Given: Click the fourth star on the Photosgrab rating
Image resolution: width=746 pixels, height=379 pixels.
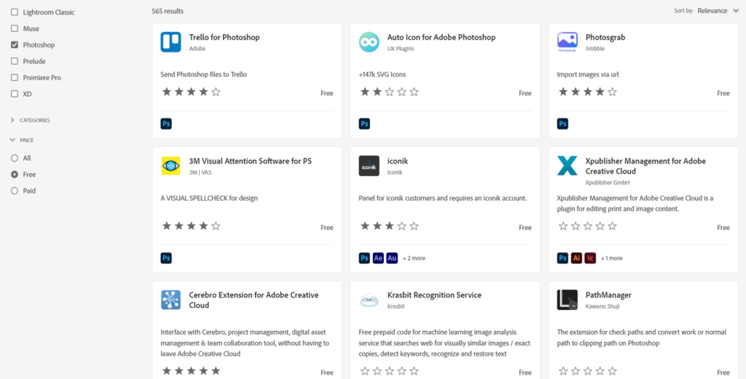Looking at the screenshot, I should click(599, 92).
